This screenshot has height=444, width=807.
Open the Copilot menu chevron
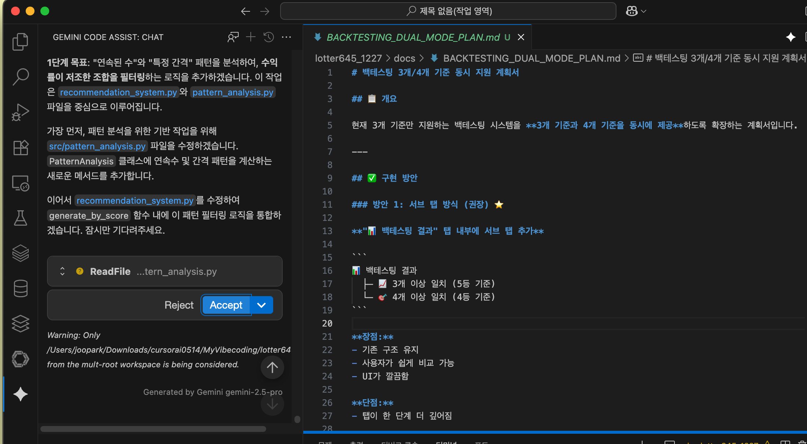(644, 11)
